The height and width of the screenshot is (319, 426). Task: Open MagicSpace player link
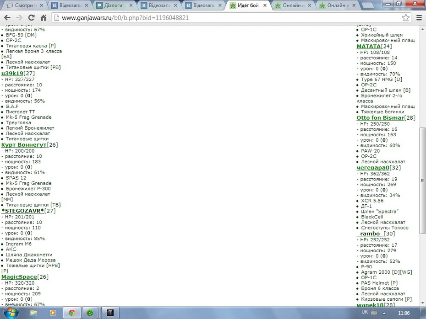point(19,276)
